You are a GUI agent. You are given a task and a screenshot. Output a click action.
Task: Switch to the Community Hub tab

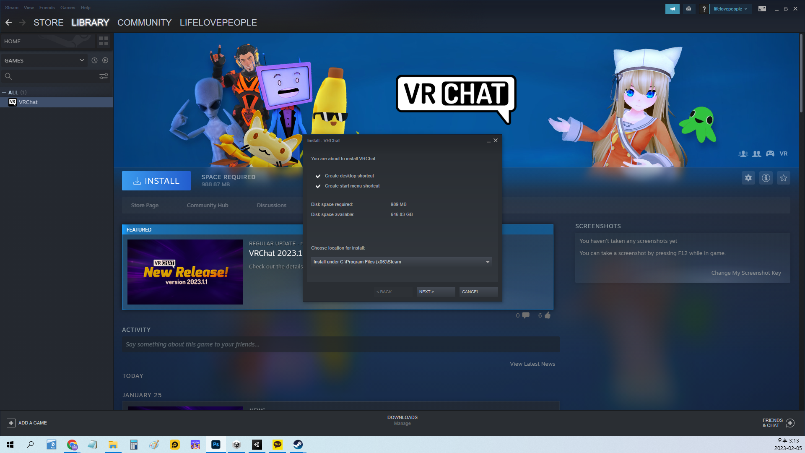[207, 206]
